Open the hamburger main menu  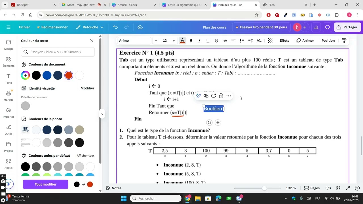pos(9,27)
